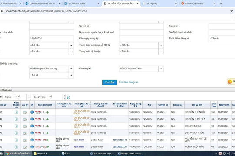Screen dimensions: 235x156
Task: Click the refresh icon beside Dòng/Trang
Action: [x=68, y=97]
